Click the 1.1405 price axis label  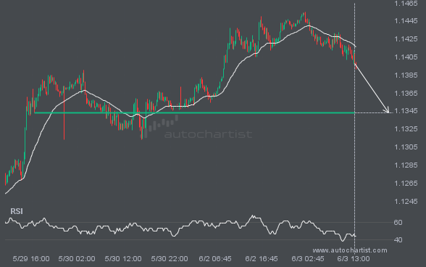[x=406, y=57]
